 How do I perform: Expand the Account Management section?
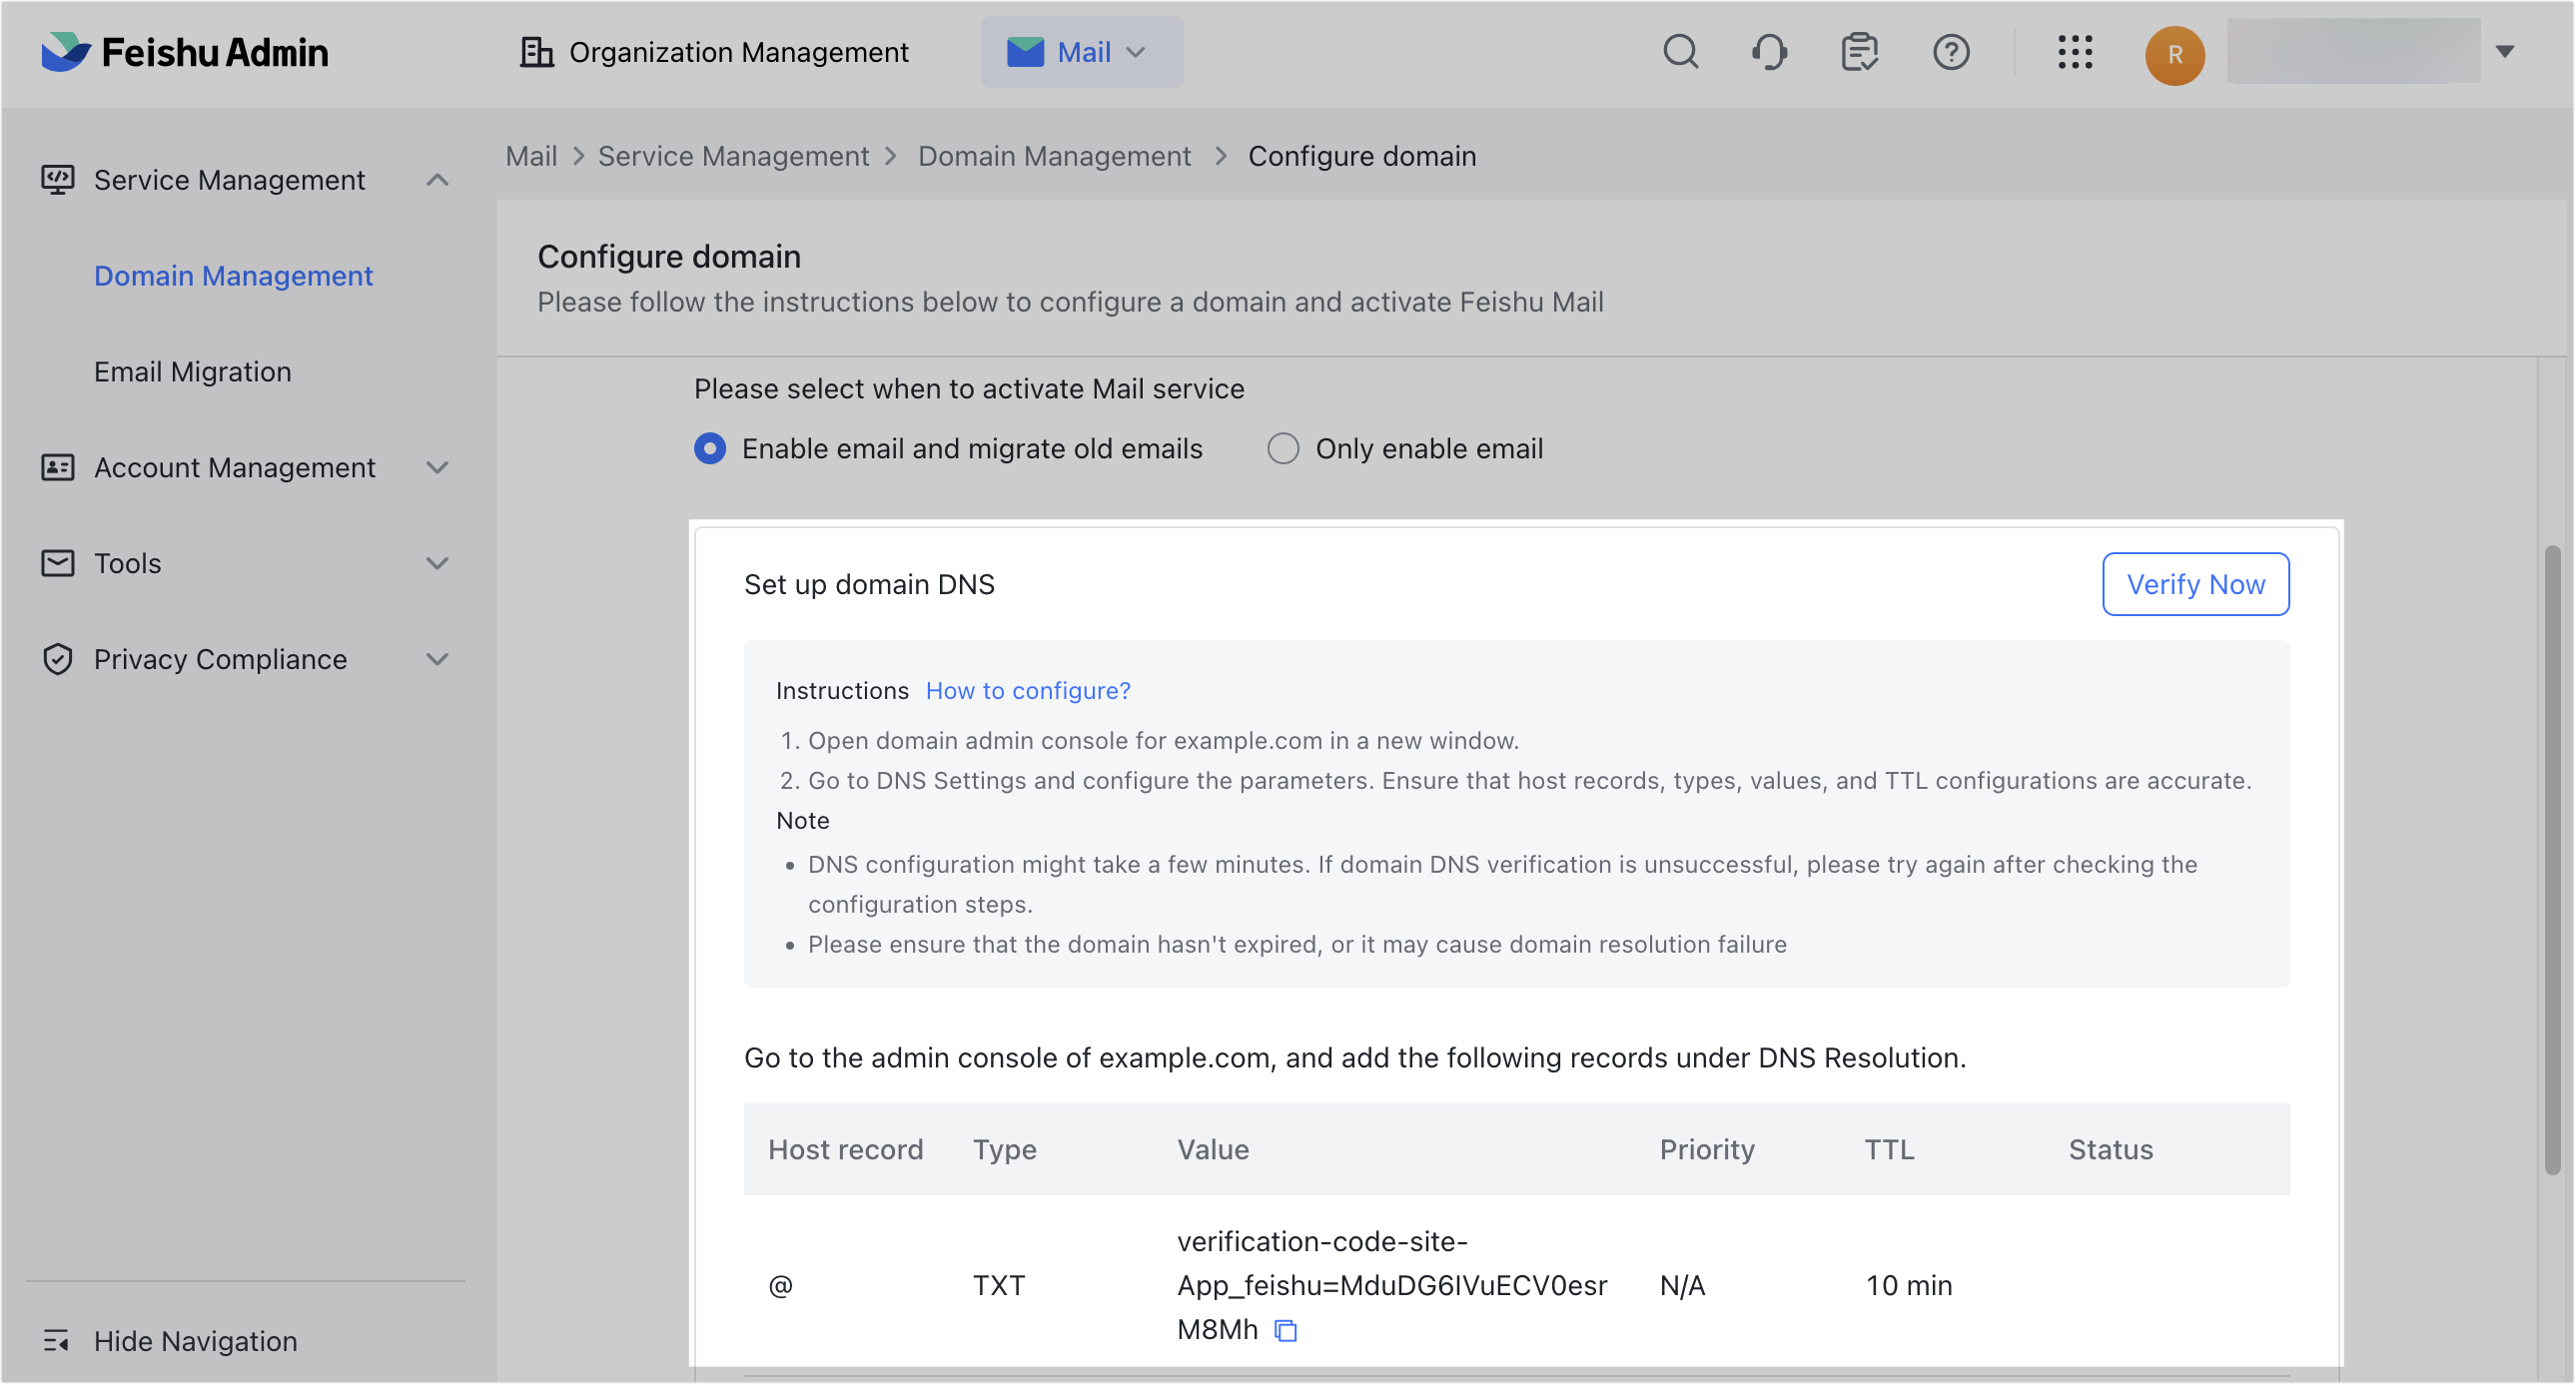click(437, 466)
